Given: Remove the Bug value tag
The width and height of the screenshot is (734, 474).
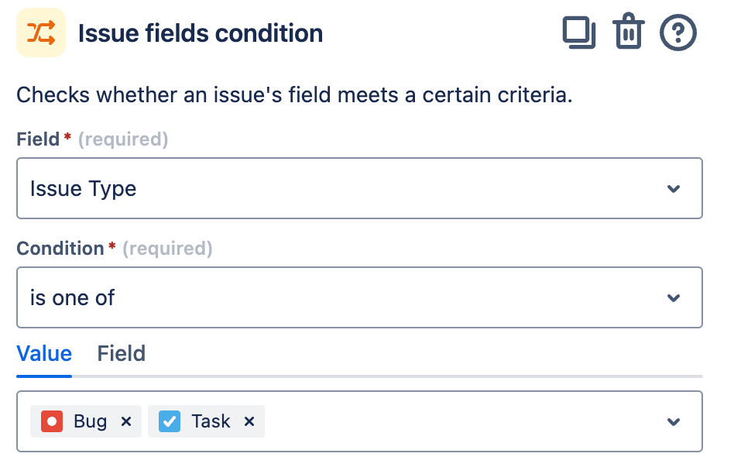Looking at the screenshot, I should tap(126, 421).
